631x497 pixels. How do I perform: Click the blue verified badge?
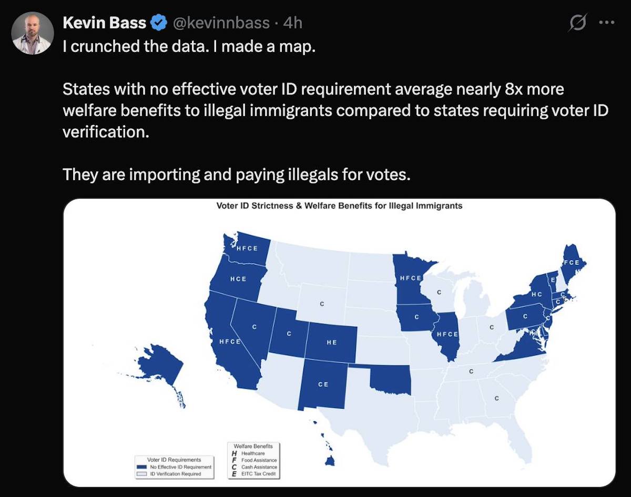click(x=159, y=23)
